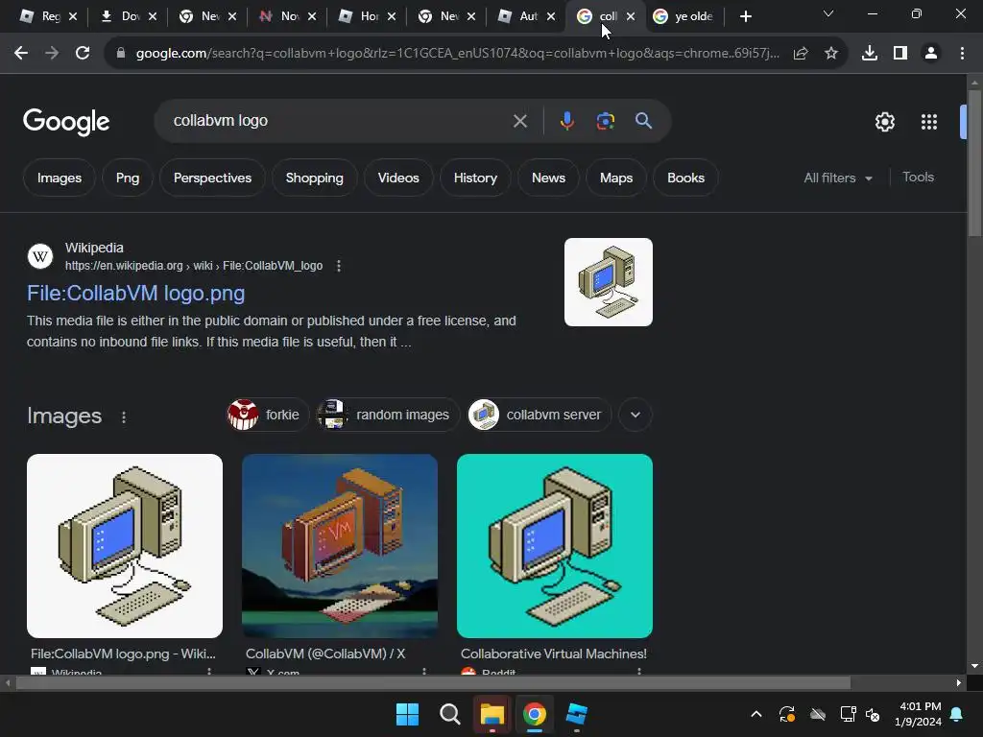The image size is (983, 737).
Task: Click the Google logo
Action: (66, 122)
